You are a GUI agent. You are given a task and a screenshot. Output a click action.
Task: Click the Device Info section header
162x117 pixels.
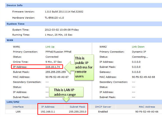[84, 5]
